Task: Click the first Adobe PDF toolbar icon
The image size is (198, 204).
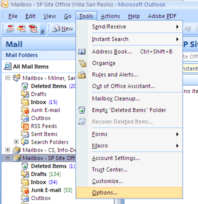Action: tap(10, 28)
